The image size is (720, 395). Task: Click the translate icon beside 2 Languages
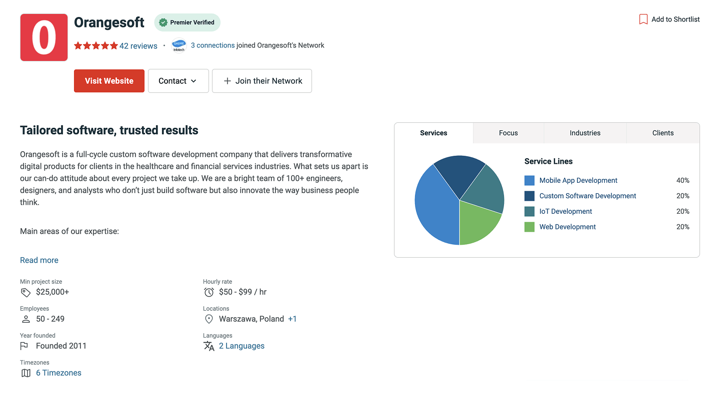tap(209, 346)
